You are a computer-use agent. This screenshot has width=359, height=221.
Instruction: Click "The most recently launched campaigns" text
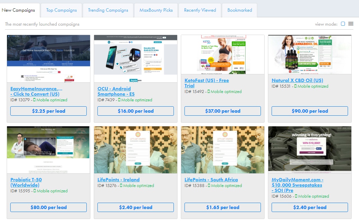(x=42, y=24)
